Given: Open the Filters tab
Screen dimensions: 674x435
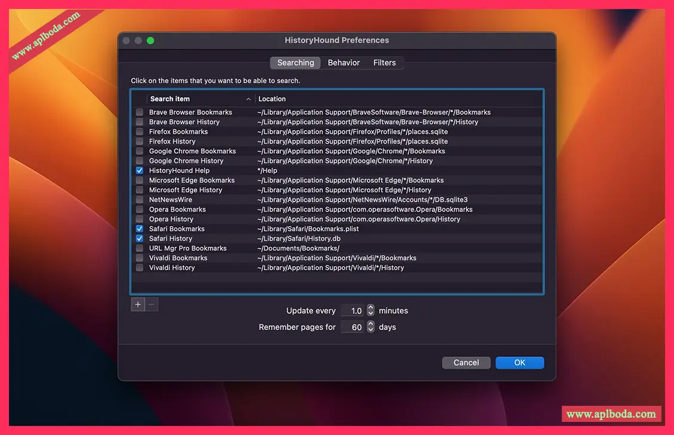Looking at the screenshot, I should [384, 63].
